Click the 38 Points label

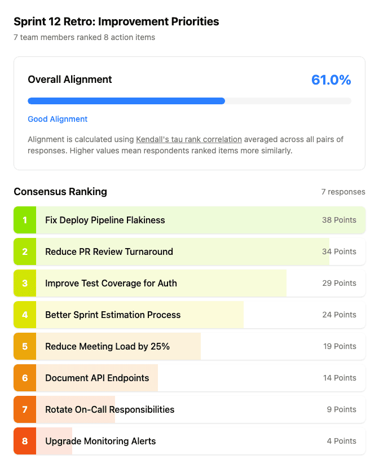tap(339, 220)
